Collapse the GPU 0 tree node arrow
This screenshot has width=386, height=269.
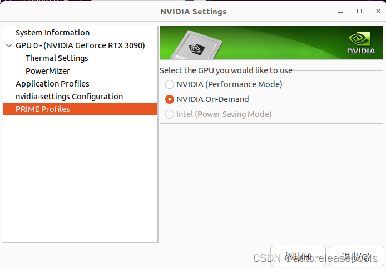point(9,45)
